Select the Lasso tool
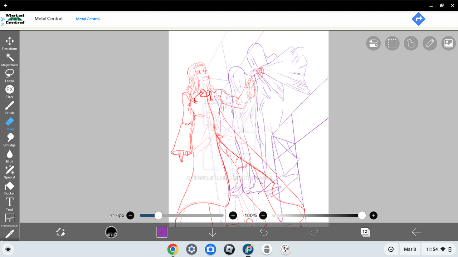Image resolution: width=458 pixels, height=257 pixels. (x=10, y=75)
